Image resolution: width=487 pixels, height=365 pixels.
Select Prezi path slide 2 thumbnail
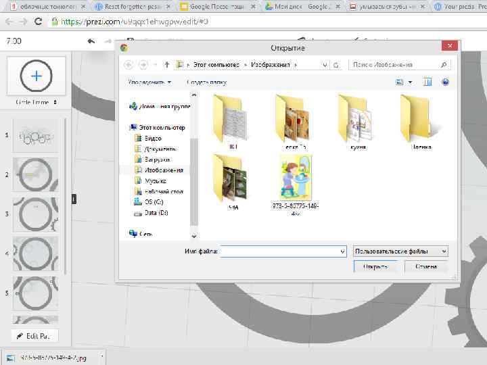click(x=35, y=174)
